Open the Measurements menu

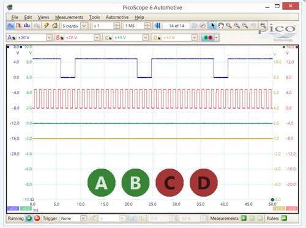[69, 17]
